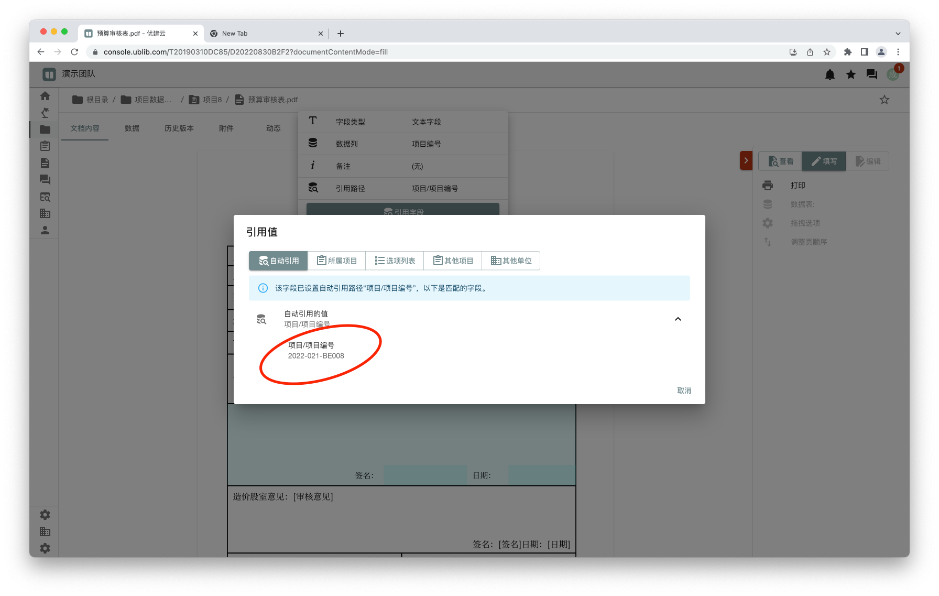Viewport: 939px width, 596px height.
Task: Switch to 查看 view mode
Action: [780, 161]
